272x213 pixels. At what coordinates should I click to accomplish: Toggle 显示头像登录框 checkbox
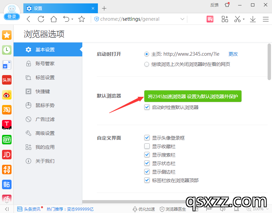coord(147,138)
